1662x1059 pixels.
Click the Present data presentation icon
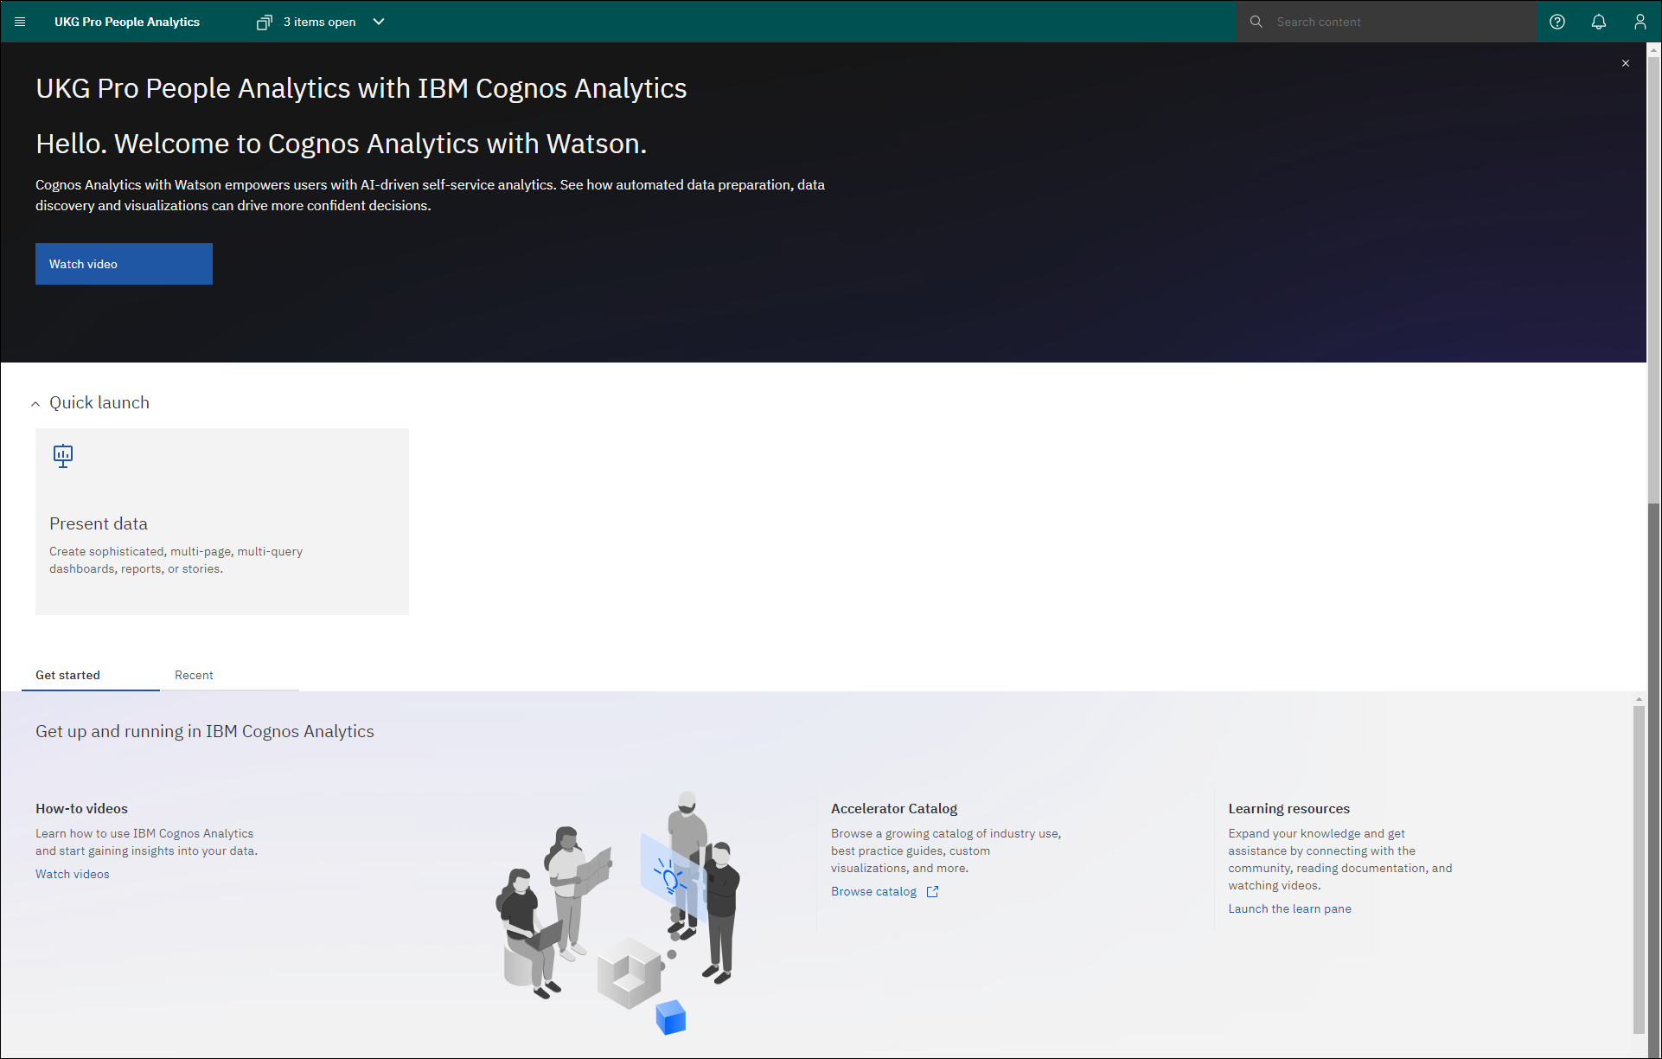point(63,456)
